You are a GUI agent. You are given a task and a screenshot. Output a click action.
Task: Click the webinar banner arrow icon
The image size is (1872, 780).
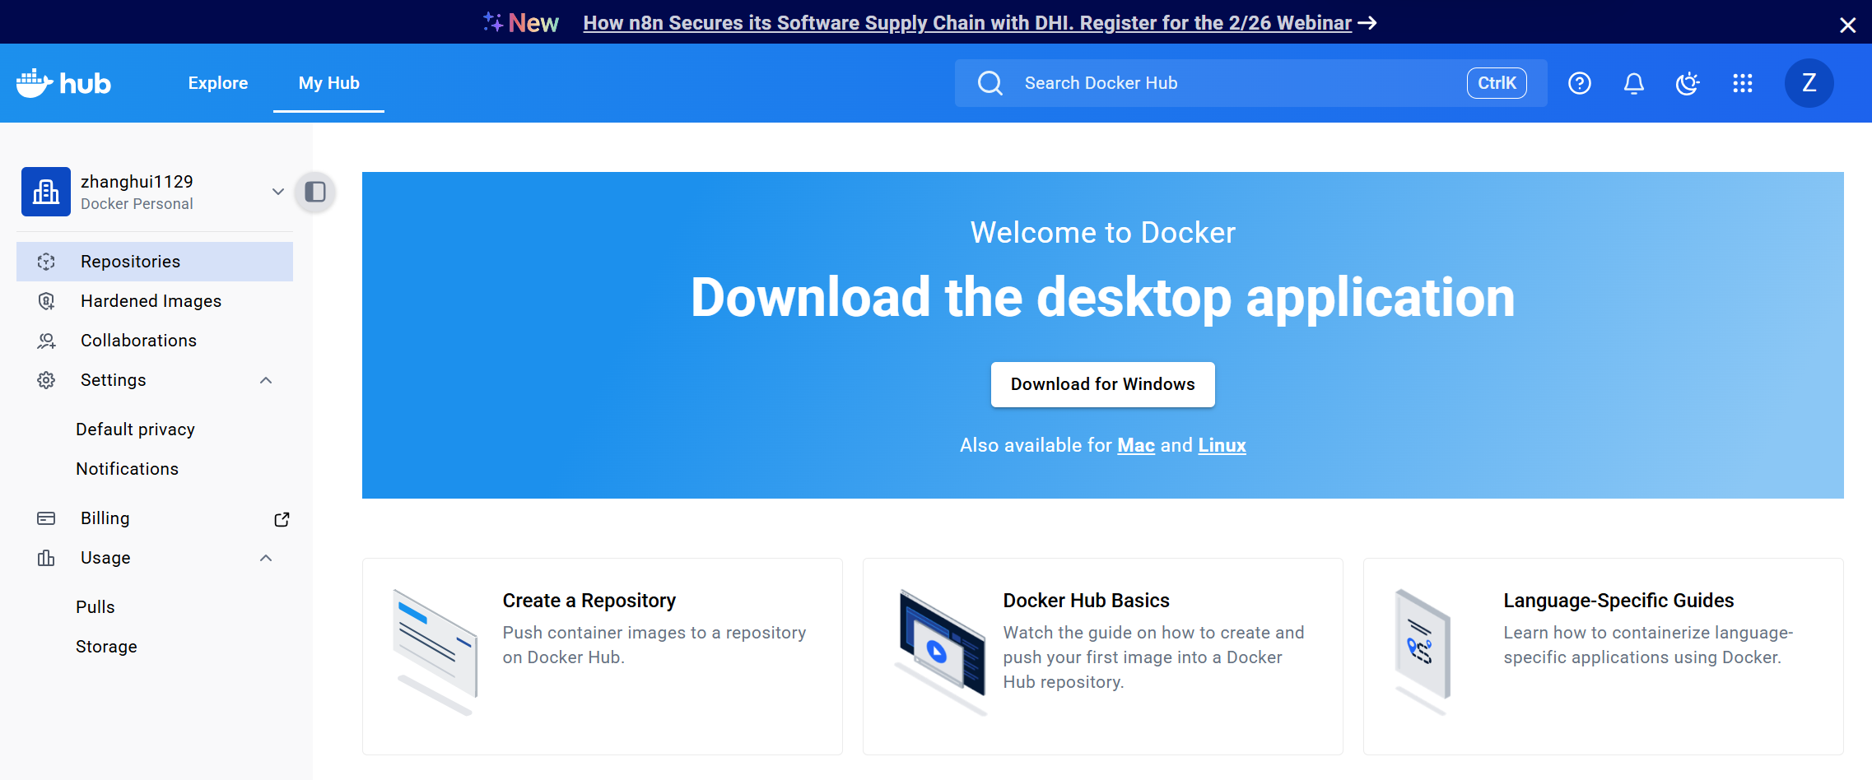point(1367,23)
